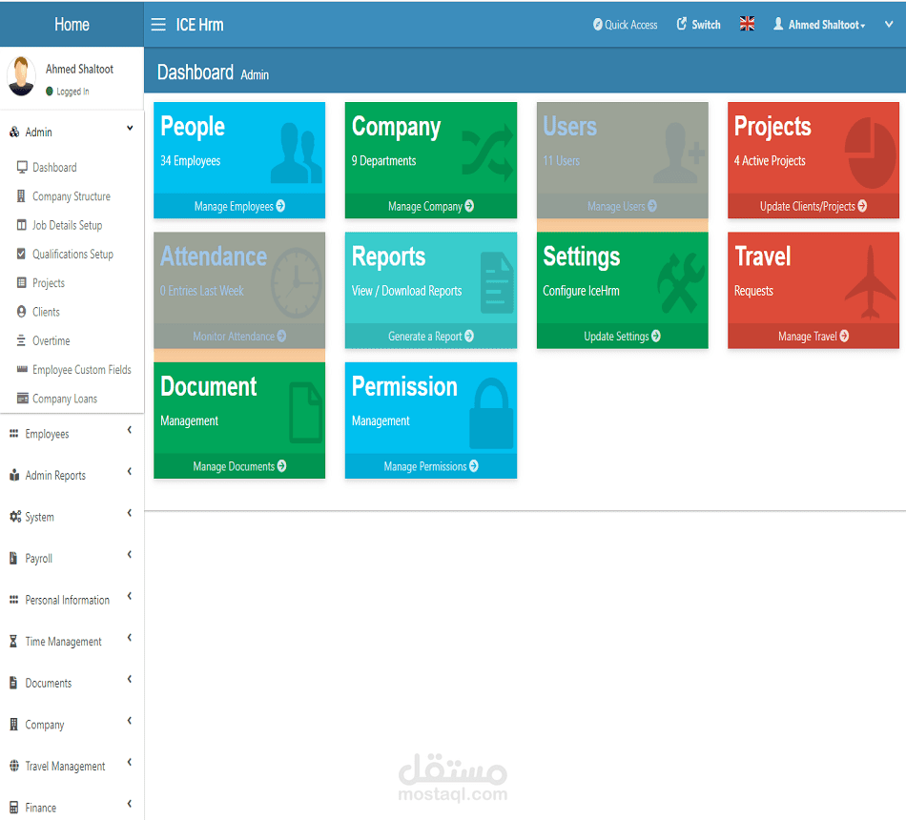The width and height of the screenshot is (906, 820).
Task: Click the chevron arrow at top-right header
Action: 889,24
